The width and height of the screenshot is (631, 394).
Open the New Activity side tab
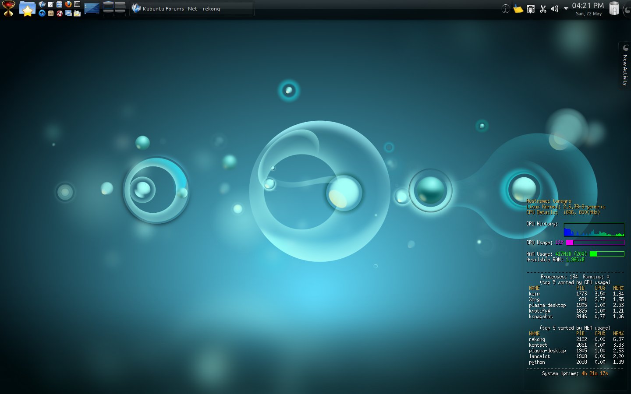point(625,66)
